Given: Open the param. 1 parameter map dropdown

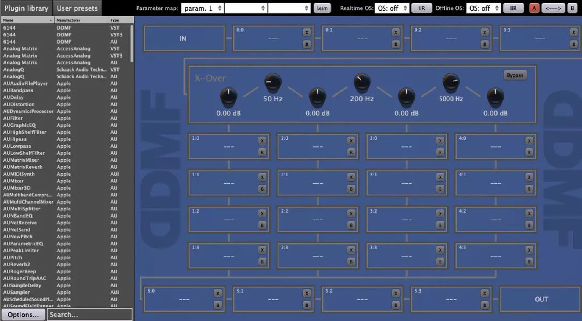Looking at the screenshot, I should pos(202,8).
